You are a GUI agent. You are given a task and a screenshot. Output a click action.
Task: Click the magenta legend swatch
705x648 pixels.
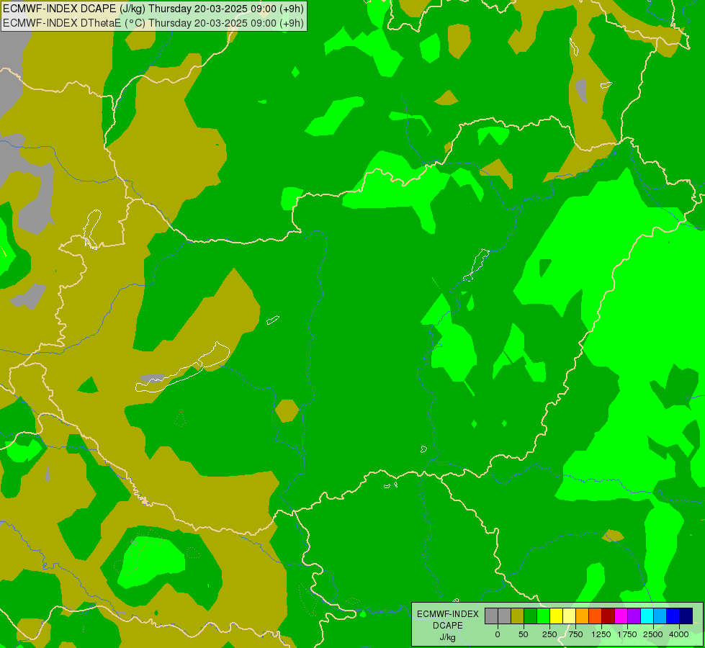click(621, 616)
